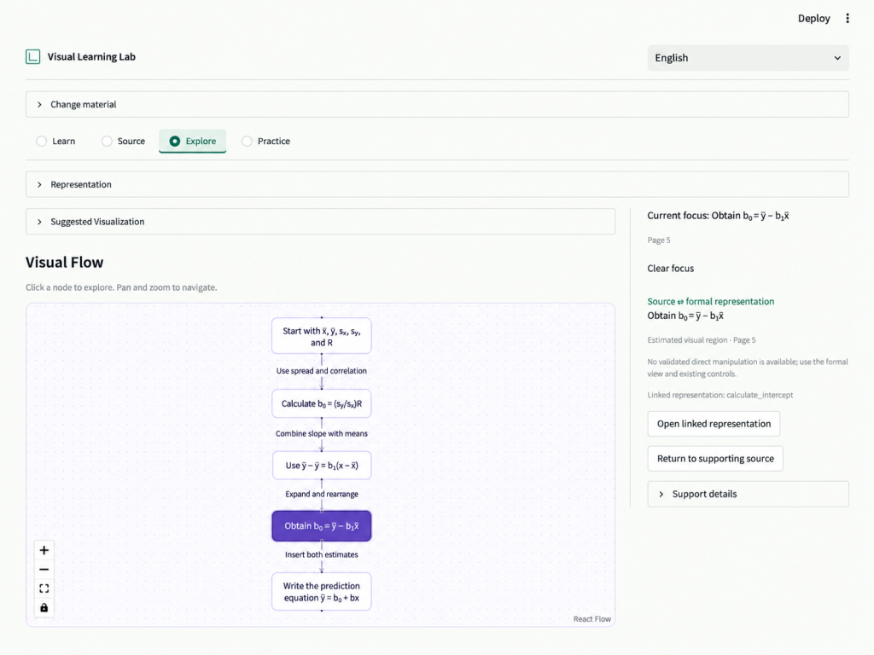Zoom in on the flow diagram
The height and width of the screenshot is (655, 874).
44,550
